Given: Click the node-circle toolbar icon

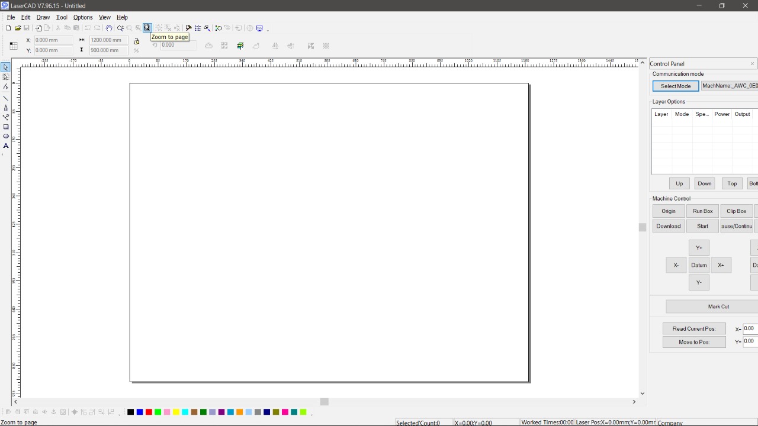Looking at the screenshot, I should click(x=219, y=28).
